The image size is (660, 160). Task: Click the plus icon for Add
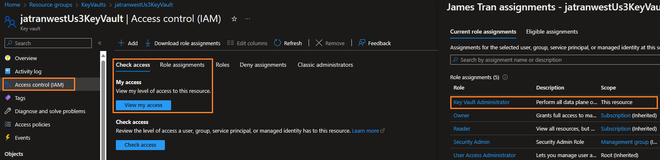[x=121, y=43]
